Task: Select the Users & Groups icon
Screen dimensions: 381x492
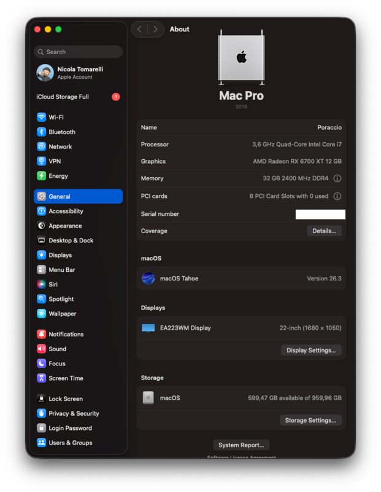Action: click(41, 442)
